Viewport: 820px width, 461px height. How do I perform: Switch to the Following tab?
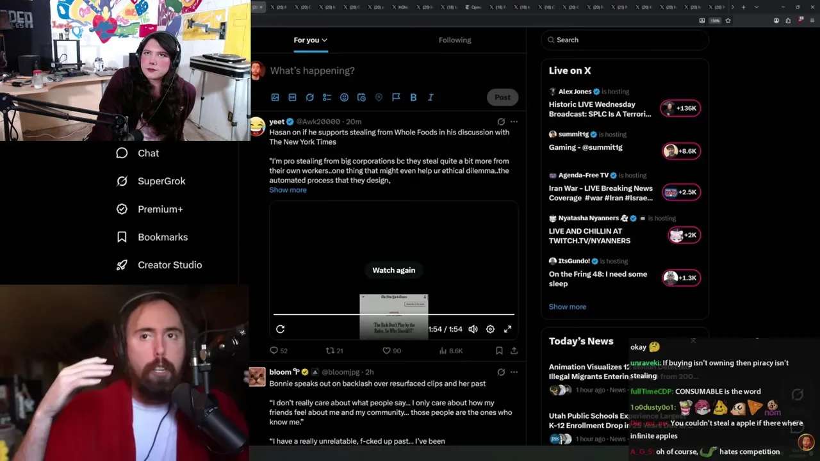[455, 40]
